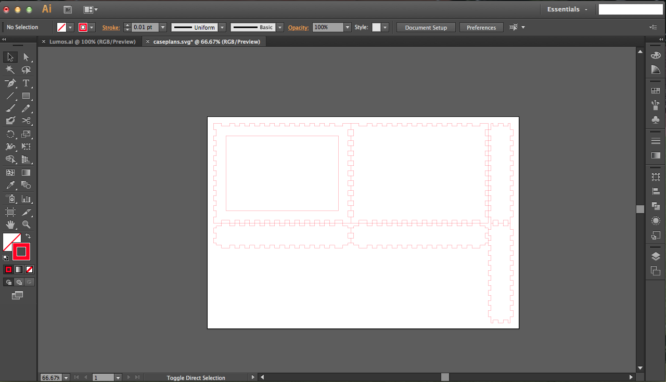This screenshot has width=666, height=382.
Task: Click the Opacity panel link
Action: pos(298,28)
